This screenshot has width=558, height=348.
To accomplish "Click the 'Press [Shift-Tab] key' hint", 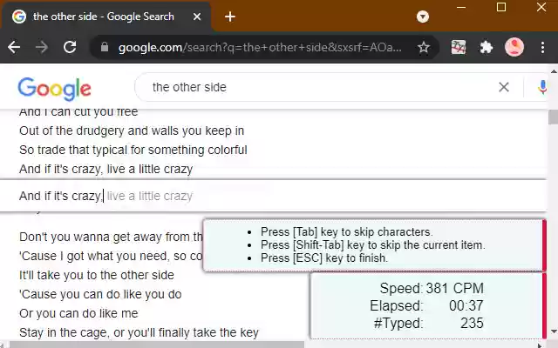I will tap(372, 245).
